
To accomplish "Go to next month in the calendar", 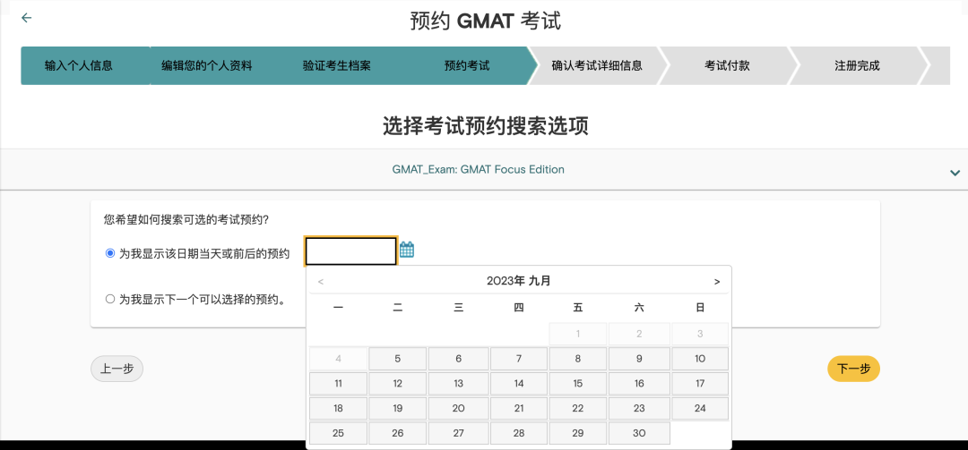I will [x=716, y=282].
